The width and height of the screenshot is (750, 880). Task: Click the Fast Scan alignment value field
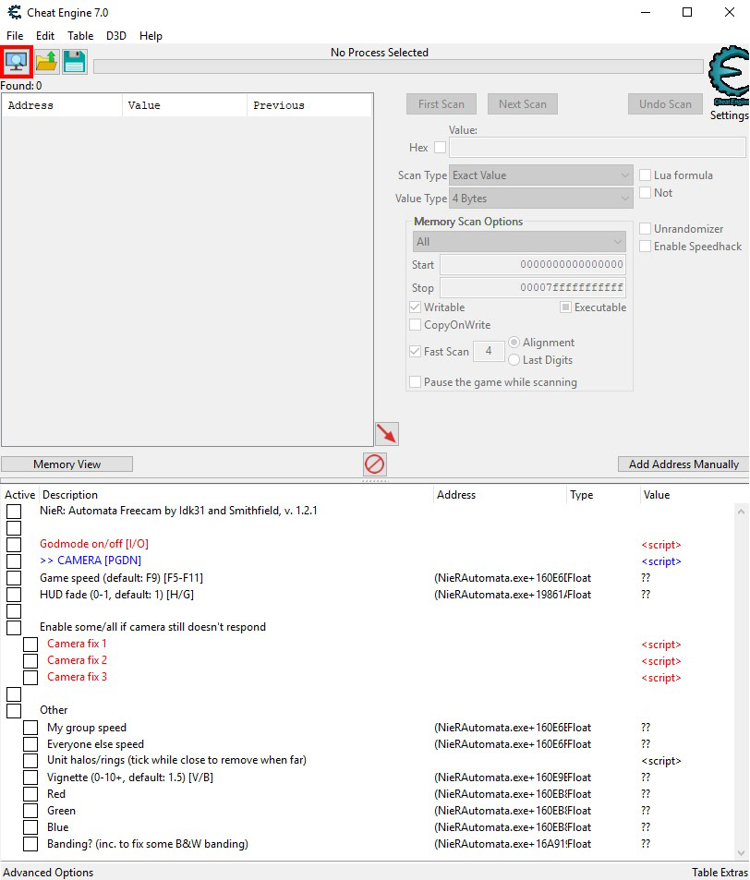(x=489, y=351)
